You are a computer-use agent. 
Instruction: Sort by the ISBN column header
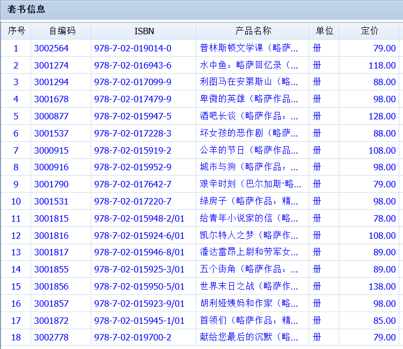(143, 31)
